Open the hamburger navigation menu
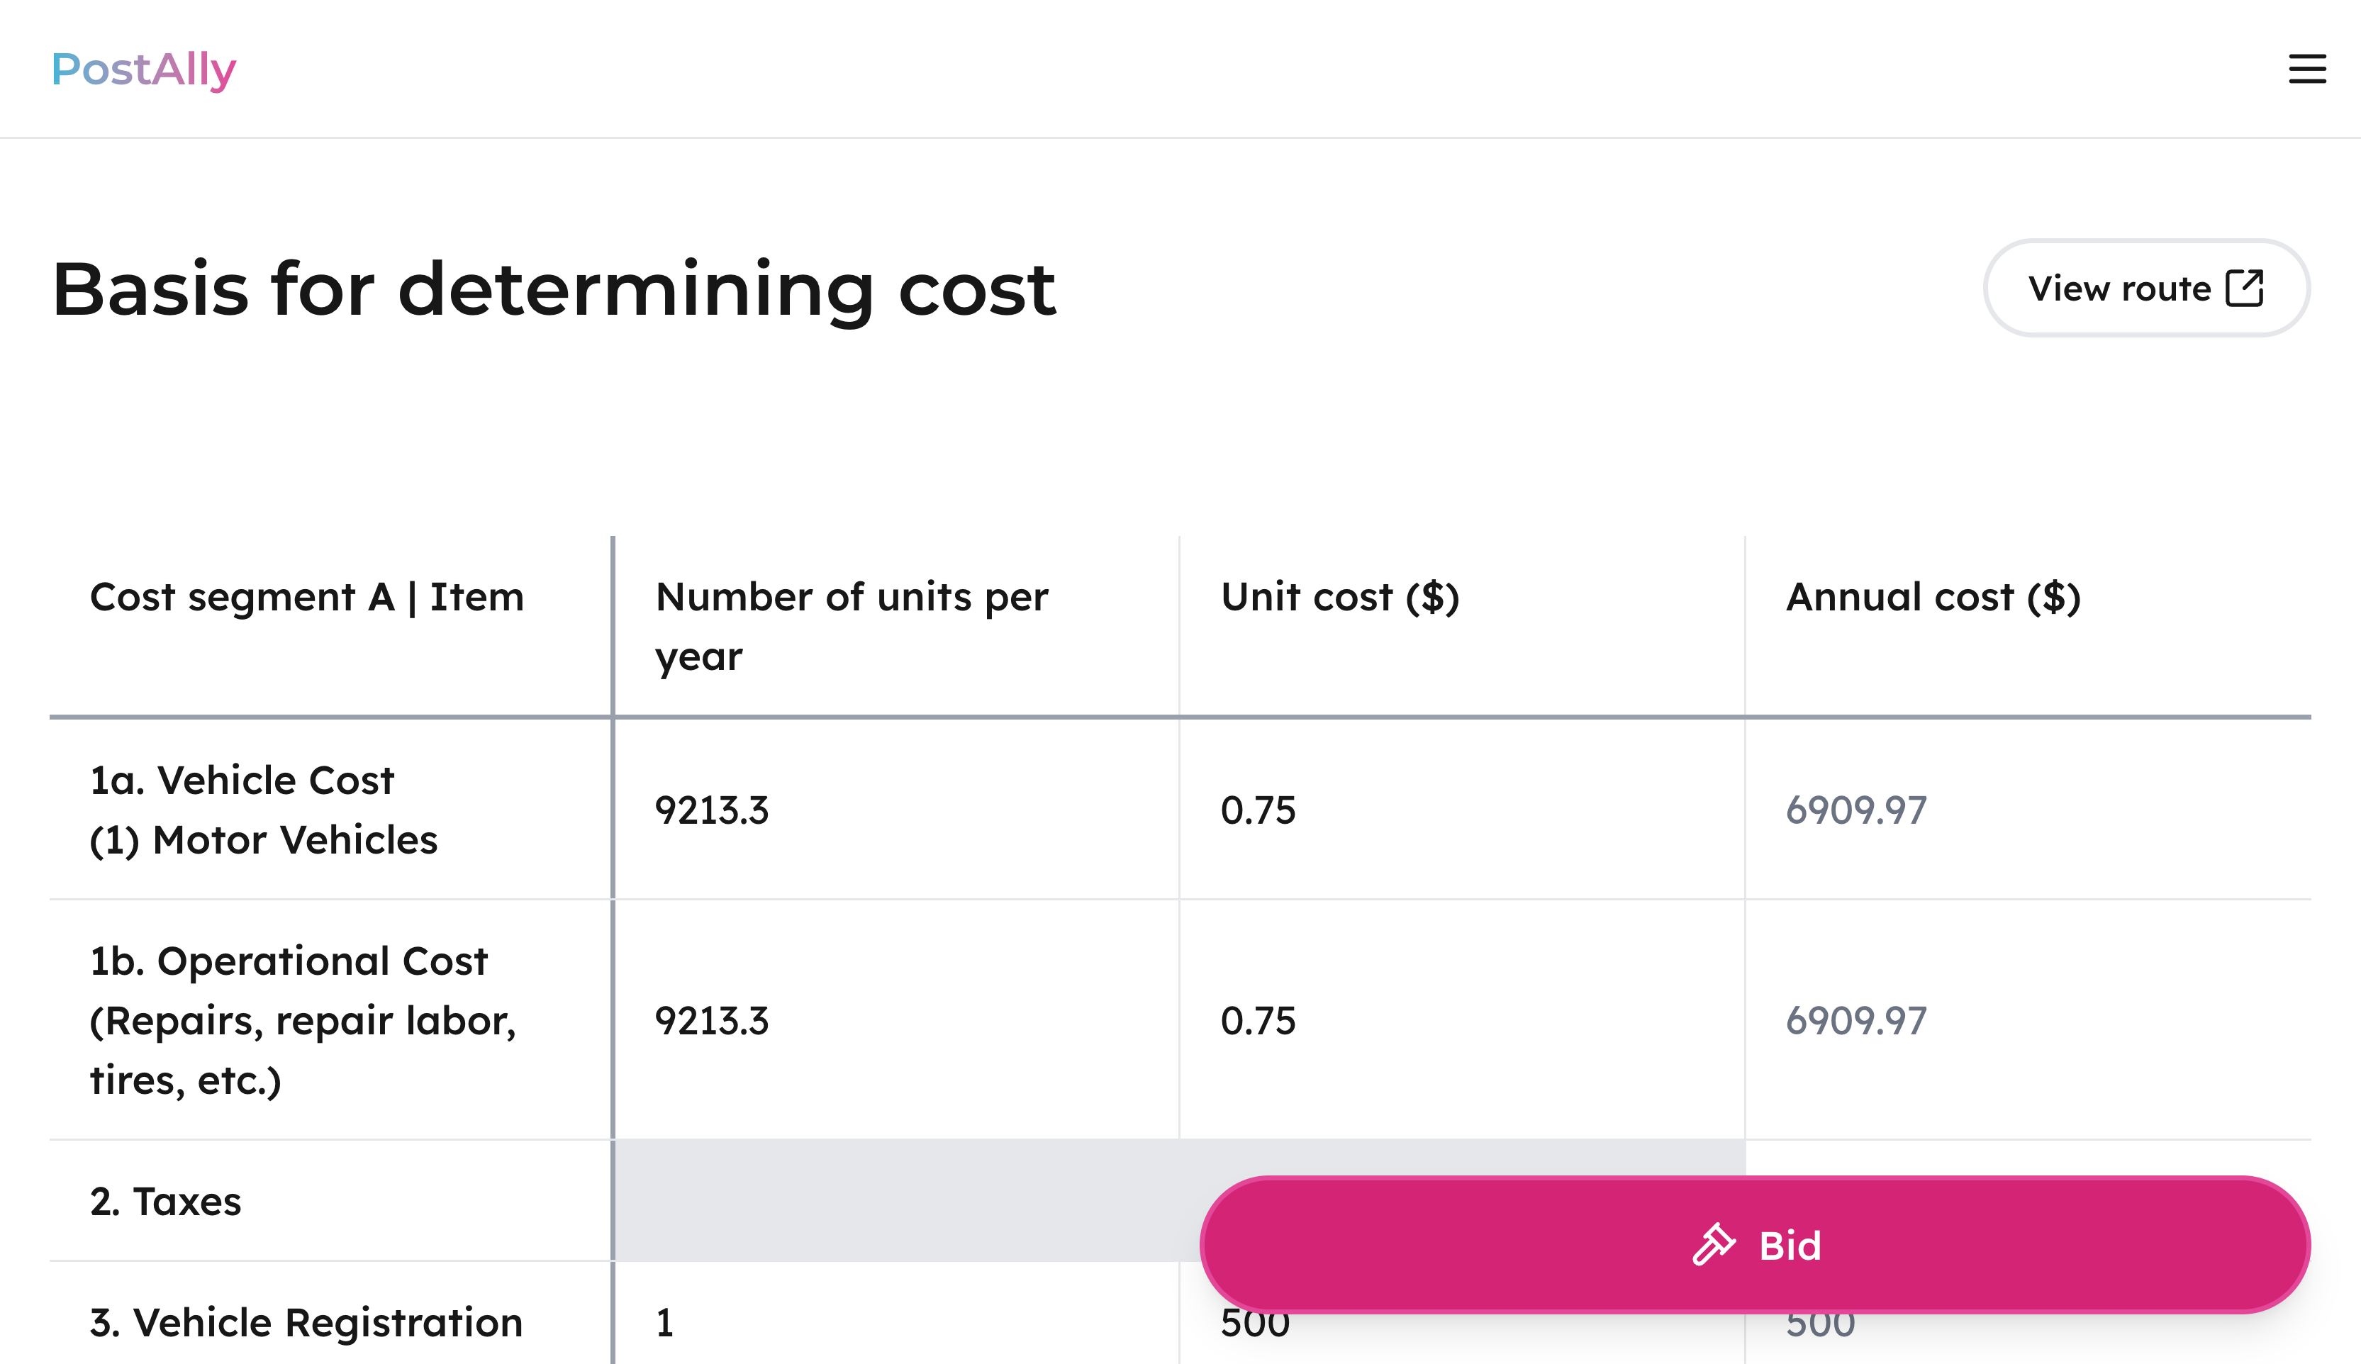This screenshot has height=1364, width=2361. click(2306, 69)
